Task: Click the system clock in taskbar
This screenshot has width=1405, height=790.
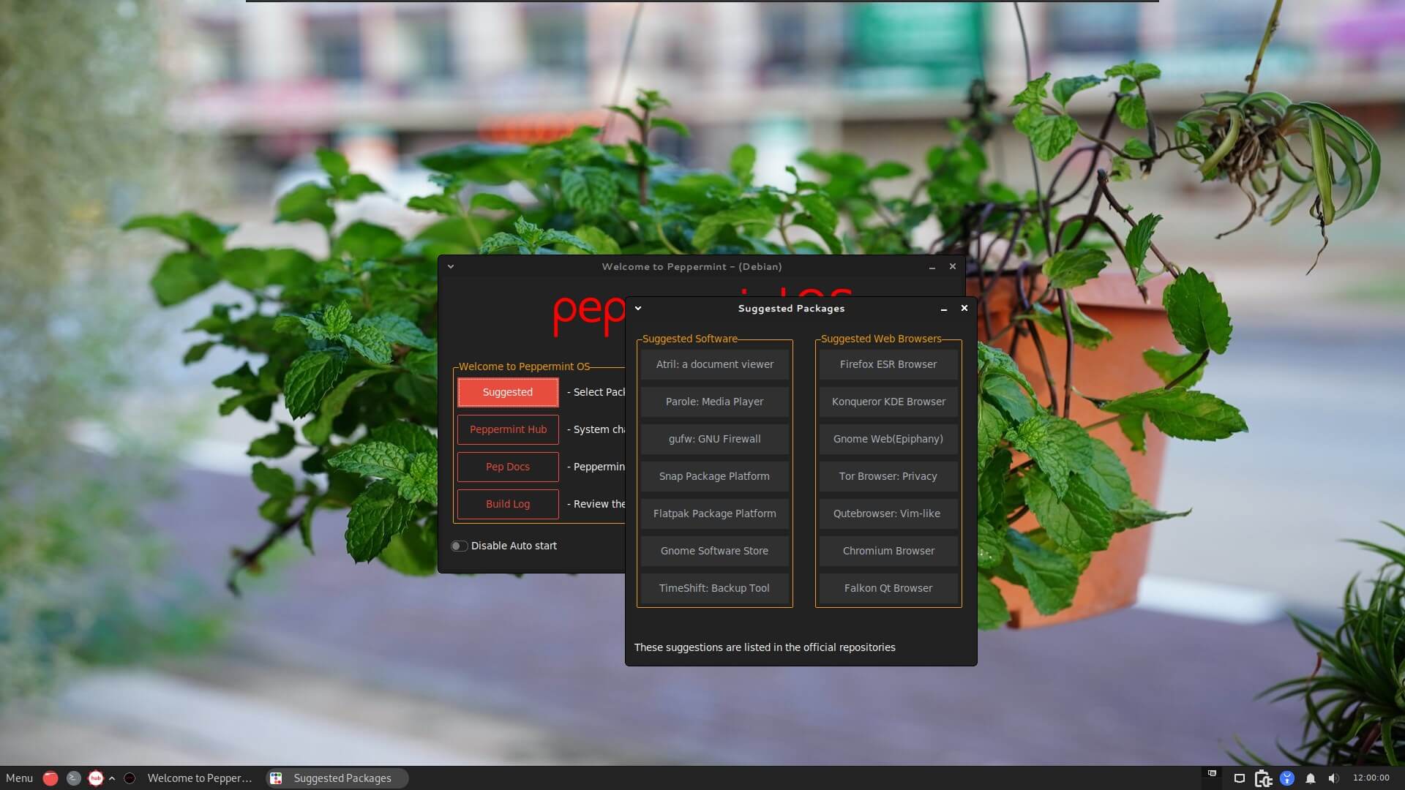Action: 1371,778
